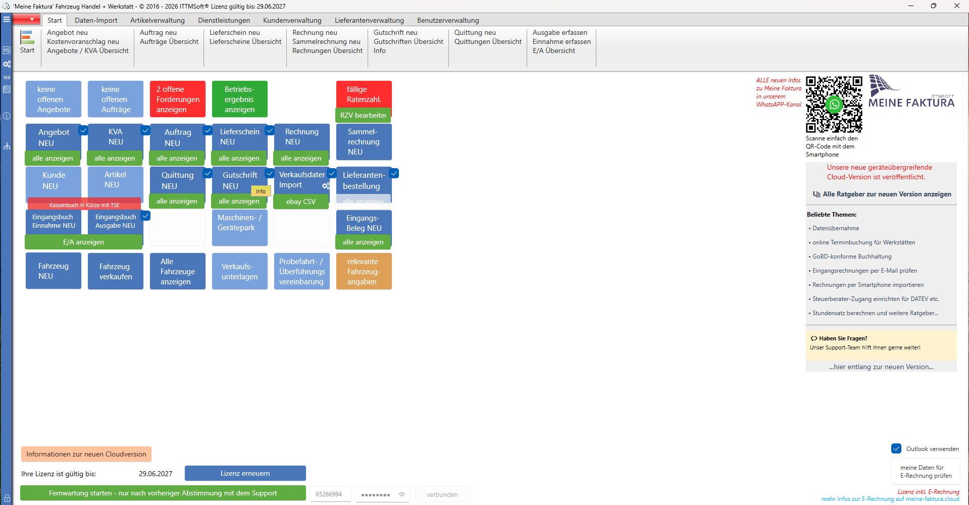Open the hierarchy network sidebar icon
This screenshot has height=505, width=969.
coord(7,146)
